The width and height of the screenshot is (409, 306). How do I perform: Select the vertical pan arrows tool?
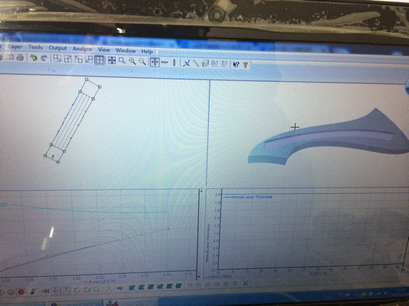pos(174,62)
